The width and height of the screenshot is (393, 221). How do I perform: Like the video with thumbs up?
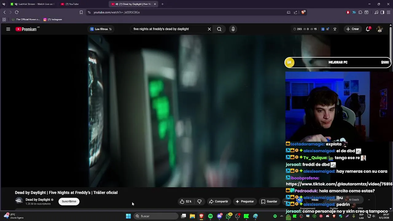[x=185, y=201]
